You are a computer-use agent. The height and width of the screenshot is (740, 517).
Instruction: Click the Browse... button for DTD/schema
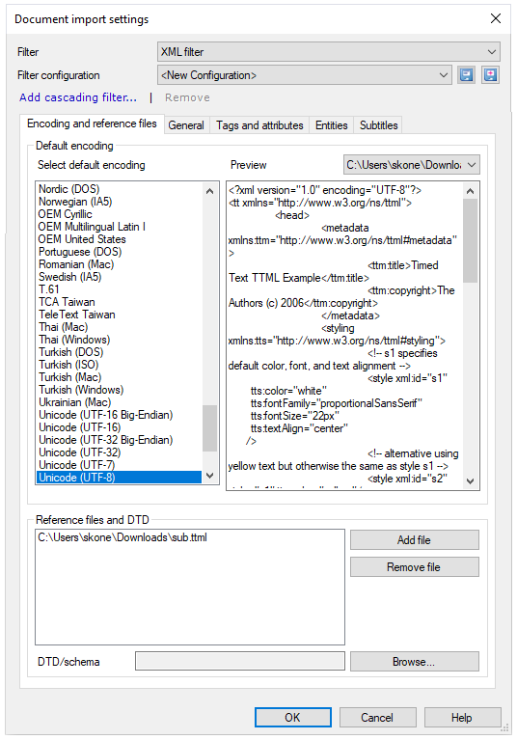414,662
